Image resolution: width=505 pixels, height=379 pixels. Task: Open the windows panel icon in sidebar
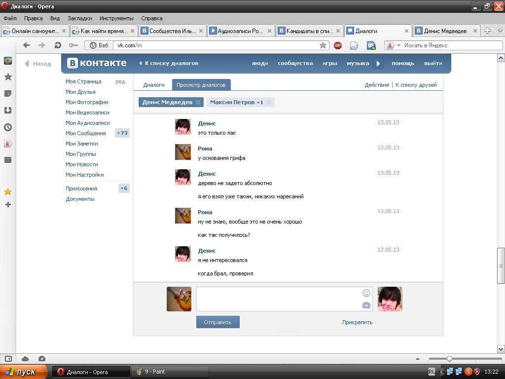point(8,160)
